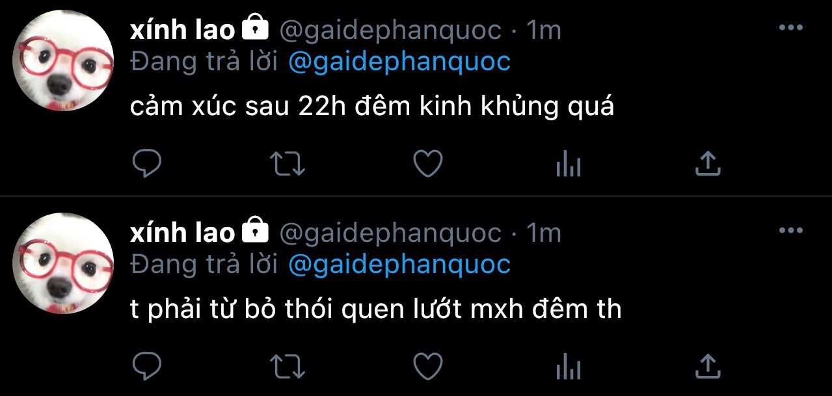Reply to the 'cảm xúc sau 22h' tweet
This screenshot has height=396, width=832.
click(146, 164)
